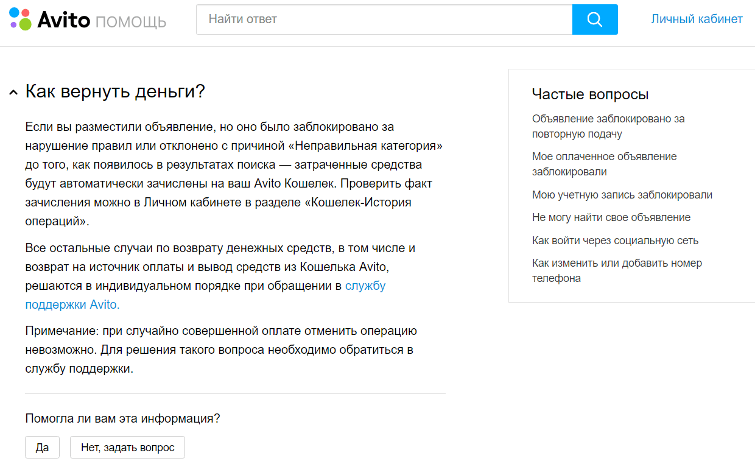The width and height of the screenshot is (755, 464).
Task: Open "Как изменить или добавить номер телефона"
Action: tap(617, 270)
